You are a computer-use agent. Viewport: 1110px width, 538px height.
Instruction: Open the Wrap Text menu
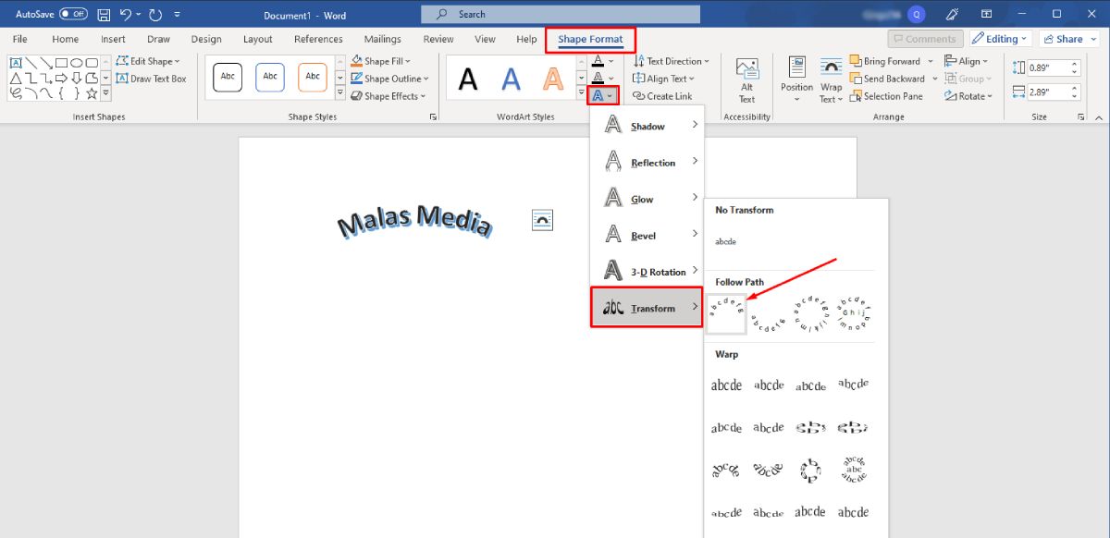(x=831, y=80)
